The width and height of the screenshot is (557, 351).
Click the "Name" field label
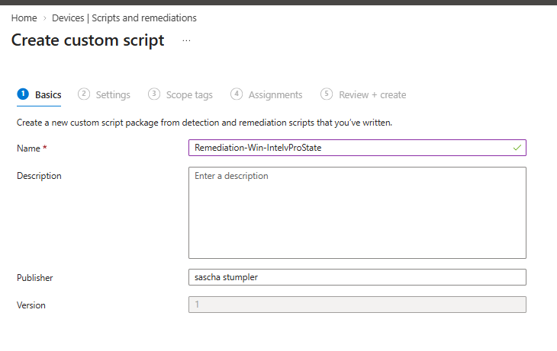tap(28, 148)
